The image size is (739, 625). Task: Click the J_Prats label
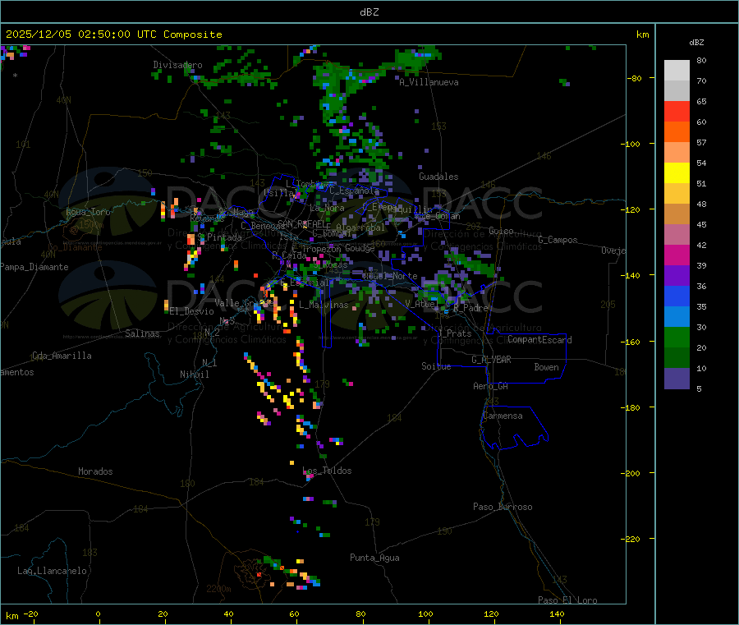tap(454, 333)
